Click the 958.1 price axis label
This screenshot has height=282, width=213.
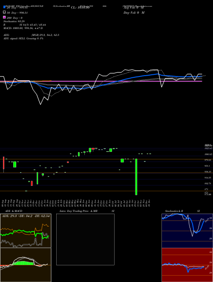point(207,166)
